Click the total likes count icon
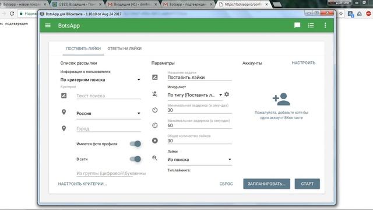This screenshot has width=373, height=210. coord(155,141)
